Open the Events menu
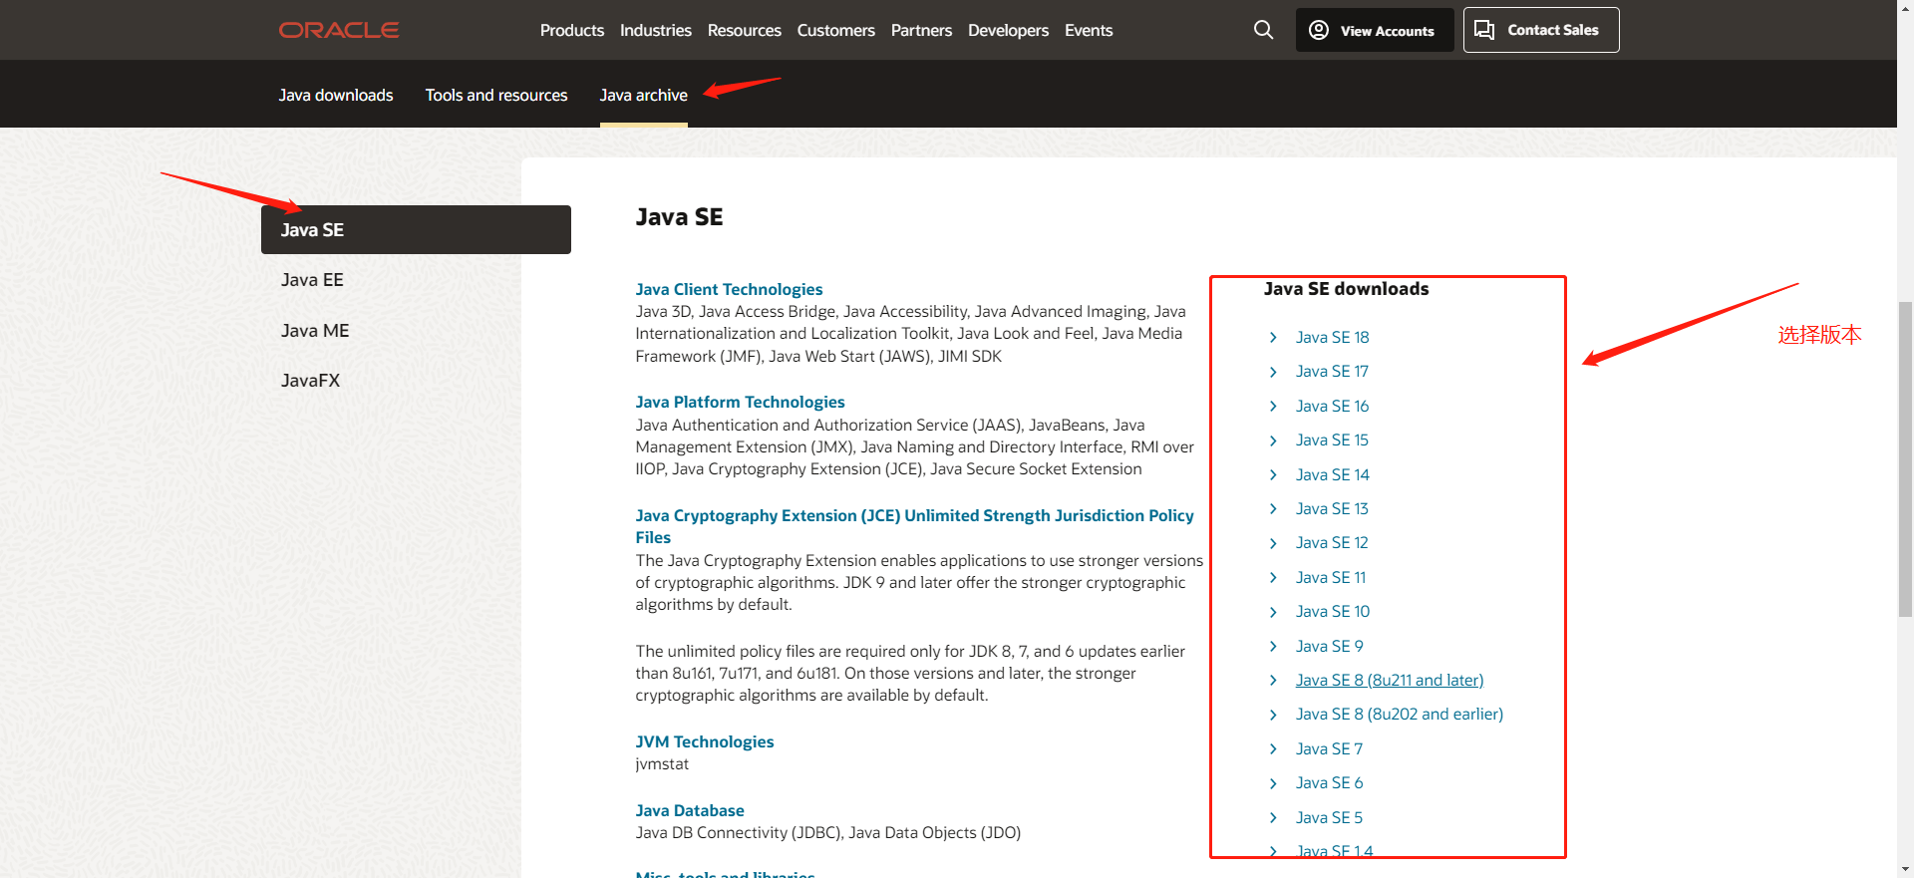Image resolution: width=1914 pixels, height=878 pixels. (x=1089, y=30)
